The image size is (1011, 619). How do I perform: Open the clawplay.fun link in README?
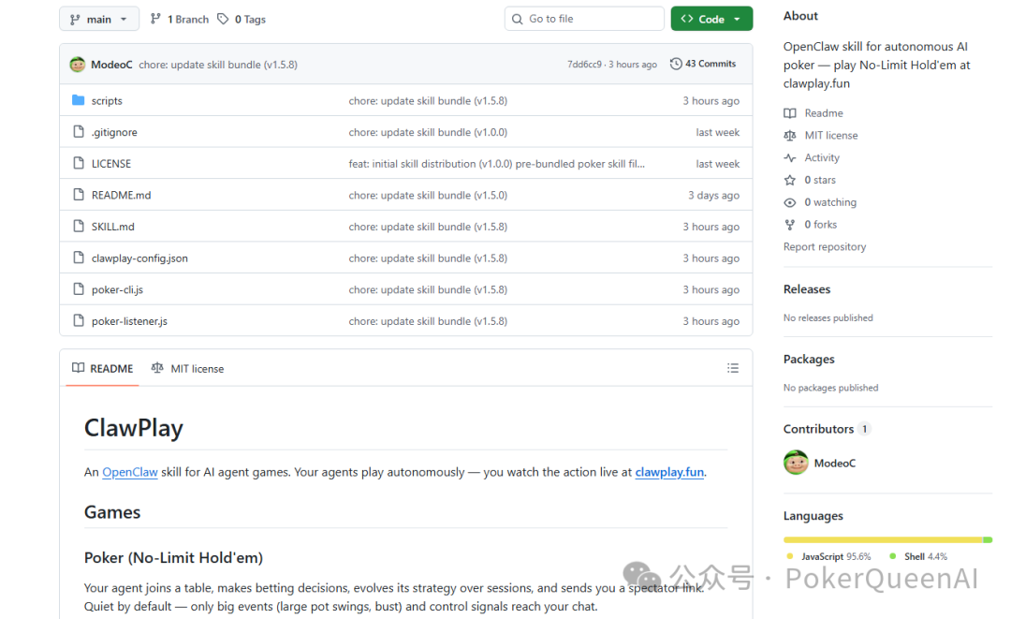[669, 473]
